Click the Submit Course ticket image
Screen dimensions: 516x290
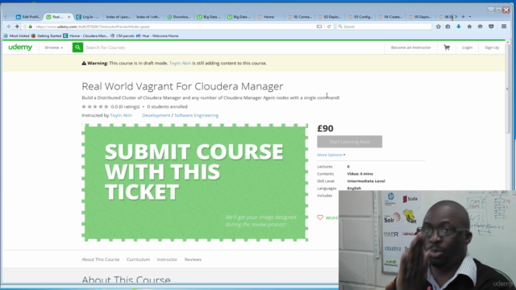[195, 183]
